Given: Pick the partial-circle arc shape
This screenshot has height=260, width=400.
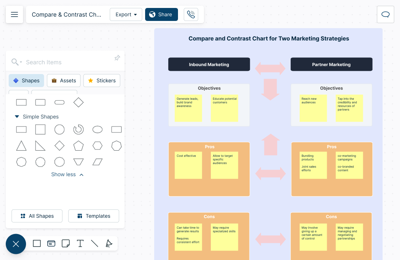Looking at the screenshot, I should pyautogui.click(x=78, y=130).
